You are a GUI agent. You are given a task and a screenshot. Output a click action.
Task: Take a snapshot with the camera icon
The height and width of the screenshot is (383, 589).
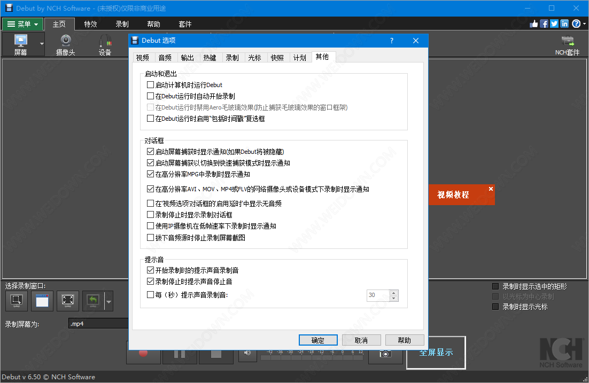(385, 353)
